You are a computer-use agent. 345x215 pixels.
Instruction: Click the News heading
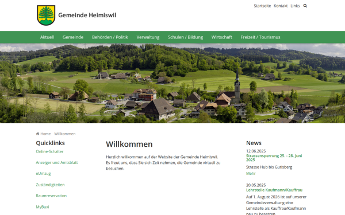coord(254,143)
